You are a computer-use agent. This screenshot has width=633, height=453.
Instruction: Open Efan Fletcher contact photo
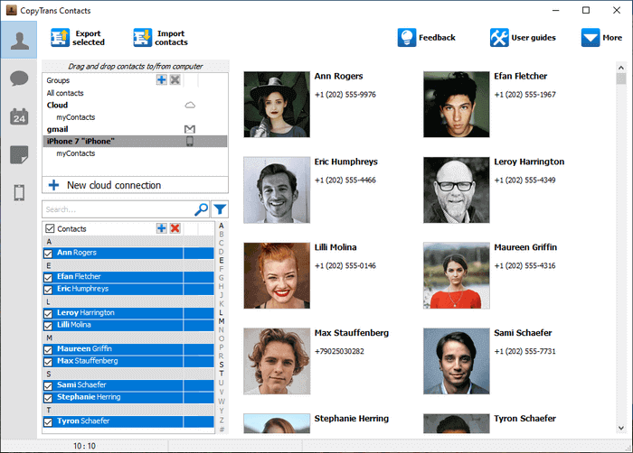pyautogui.click(x=457, y=105)
